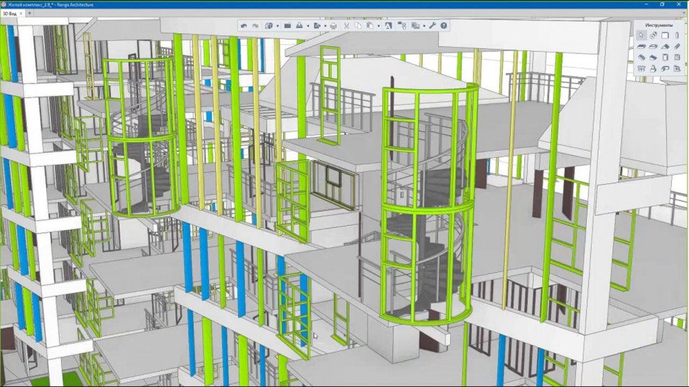Image resolution: width=689 pixels, height=387 pixels.
Task: Open Help via the question mark icon
Action: (444, 26)
